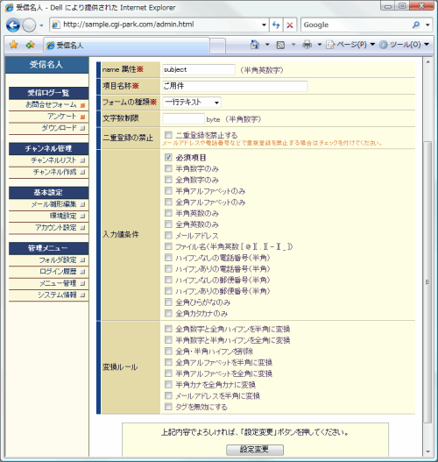Click the page vertical scrollbar thumb

pos(427,281)
